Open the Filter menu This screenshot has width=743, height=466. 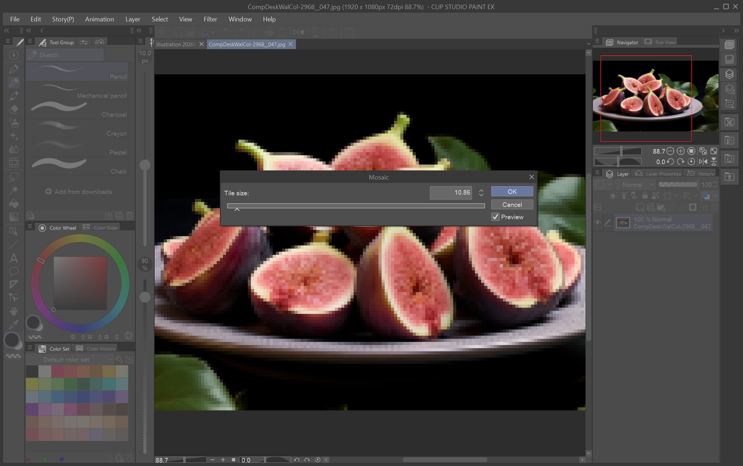[x=210, y=19]
